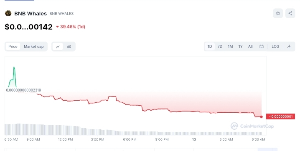Choose the All time range
The height and width of the screenshot is (151, 300).
pos(250,47)
